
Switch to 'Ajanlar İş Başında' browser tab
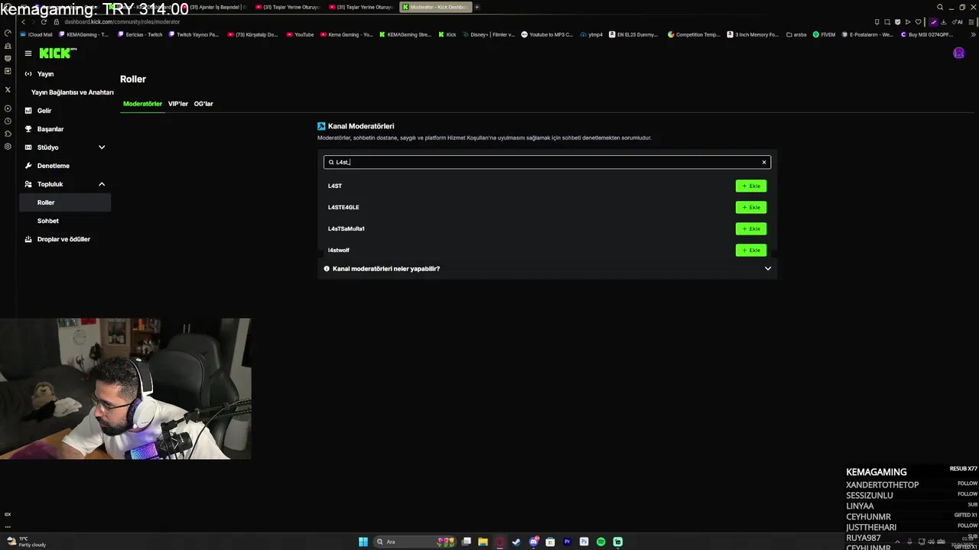coord(214,7)
